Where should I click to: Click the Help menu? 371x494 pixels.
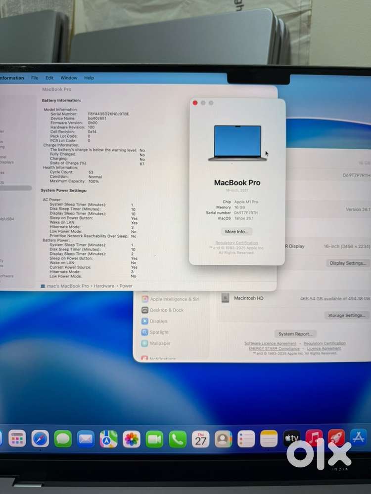pyautogui.click(x=89, y=78)
